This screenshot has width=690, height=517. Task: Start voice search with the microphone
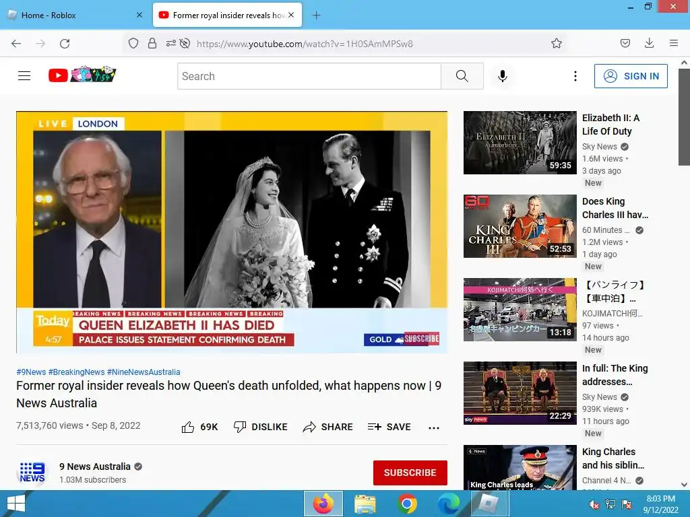[503, 76]
